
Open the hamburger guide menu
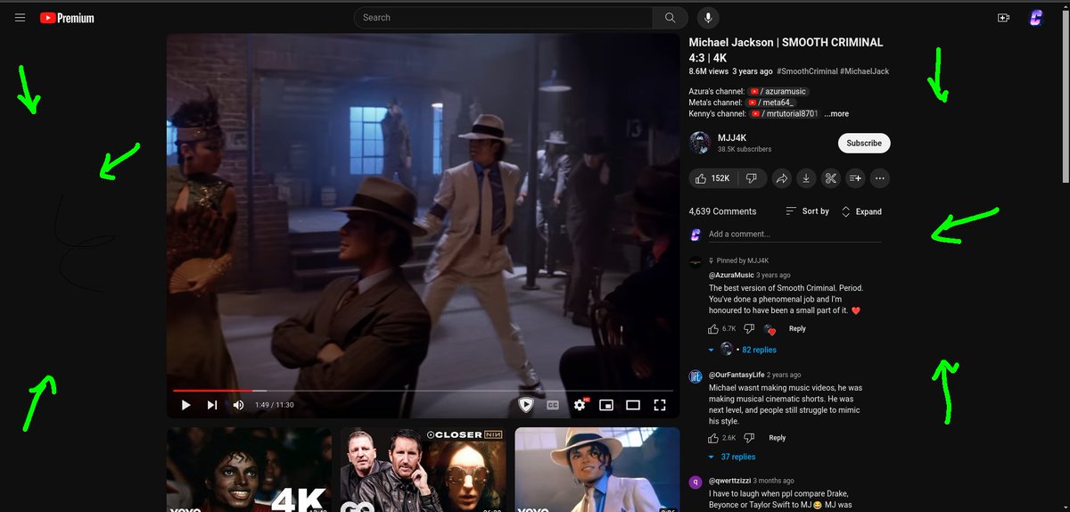pyautogui.click(x=20, y=17)
